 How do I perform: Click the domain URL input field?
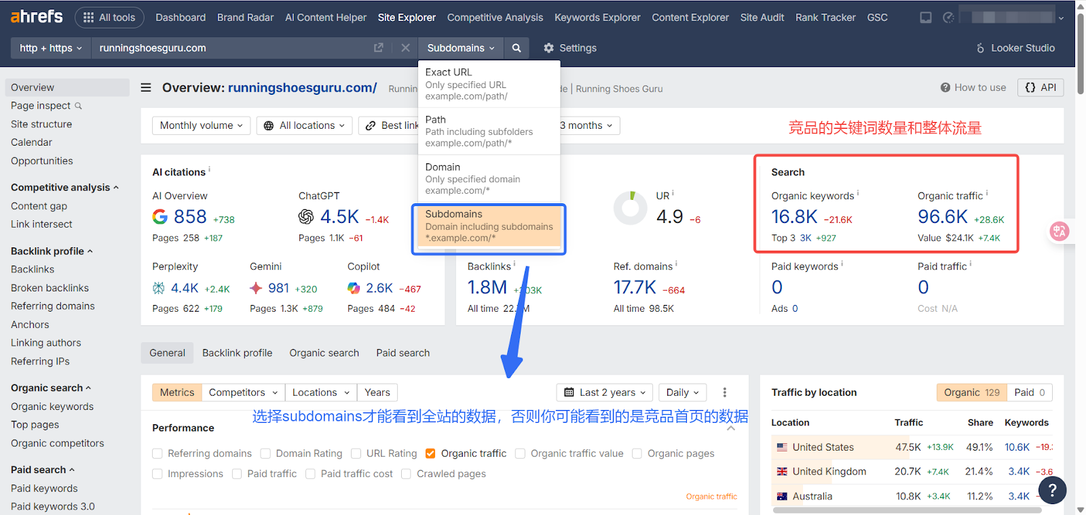(x=231, y=48)
